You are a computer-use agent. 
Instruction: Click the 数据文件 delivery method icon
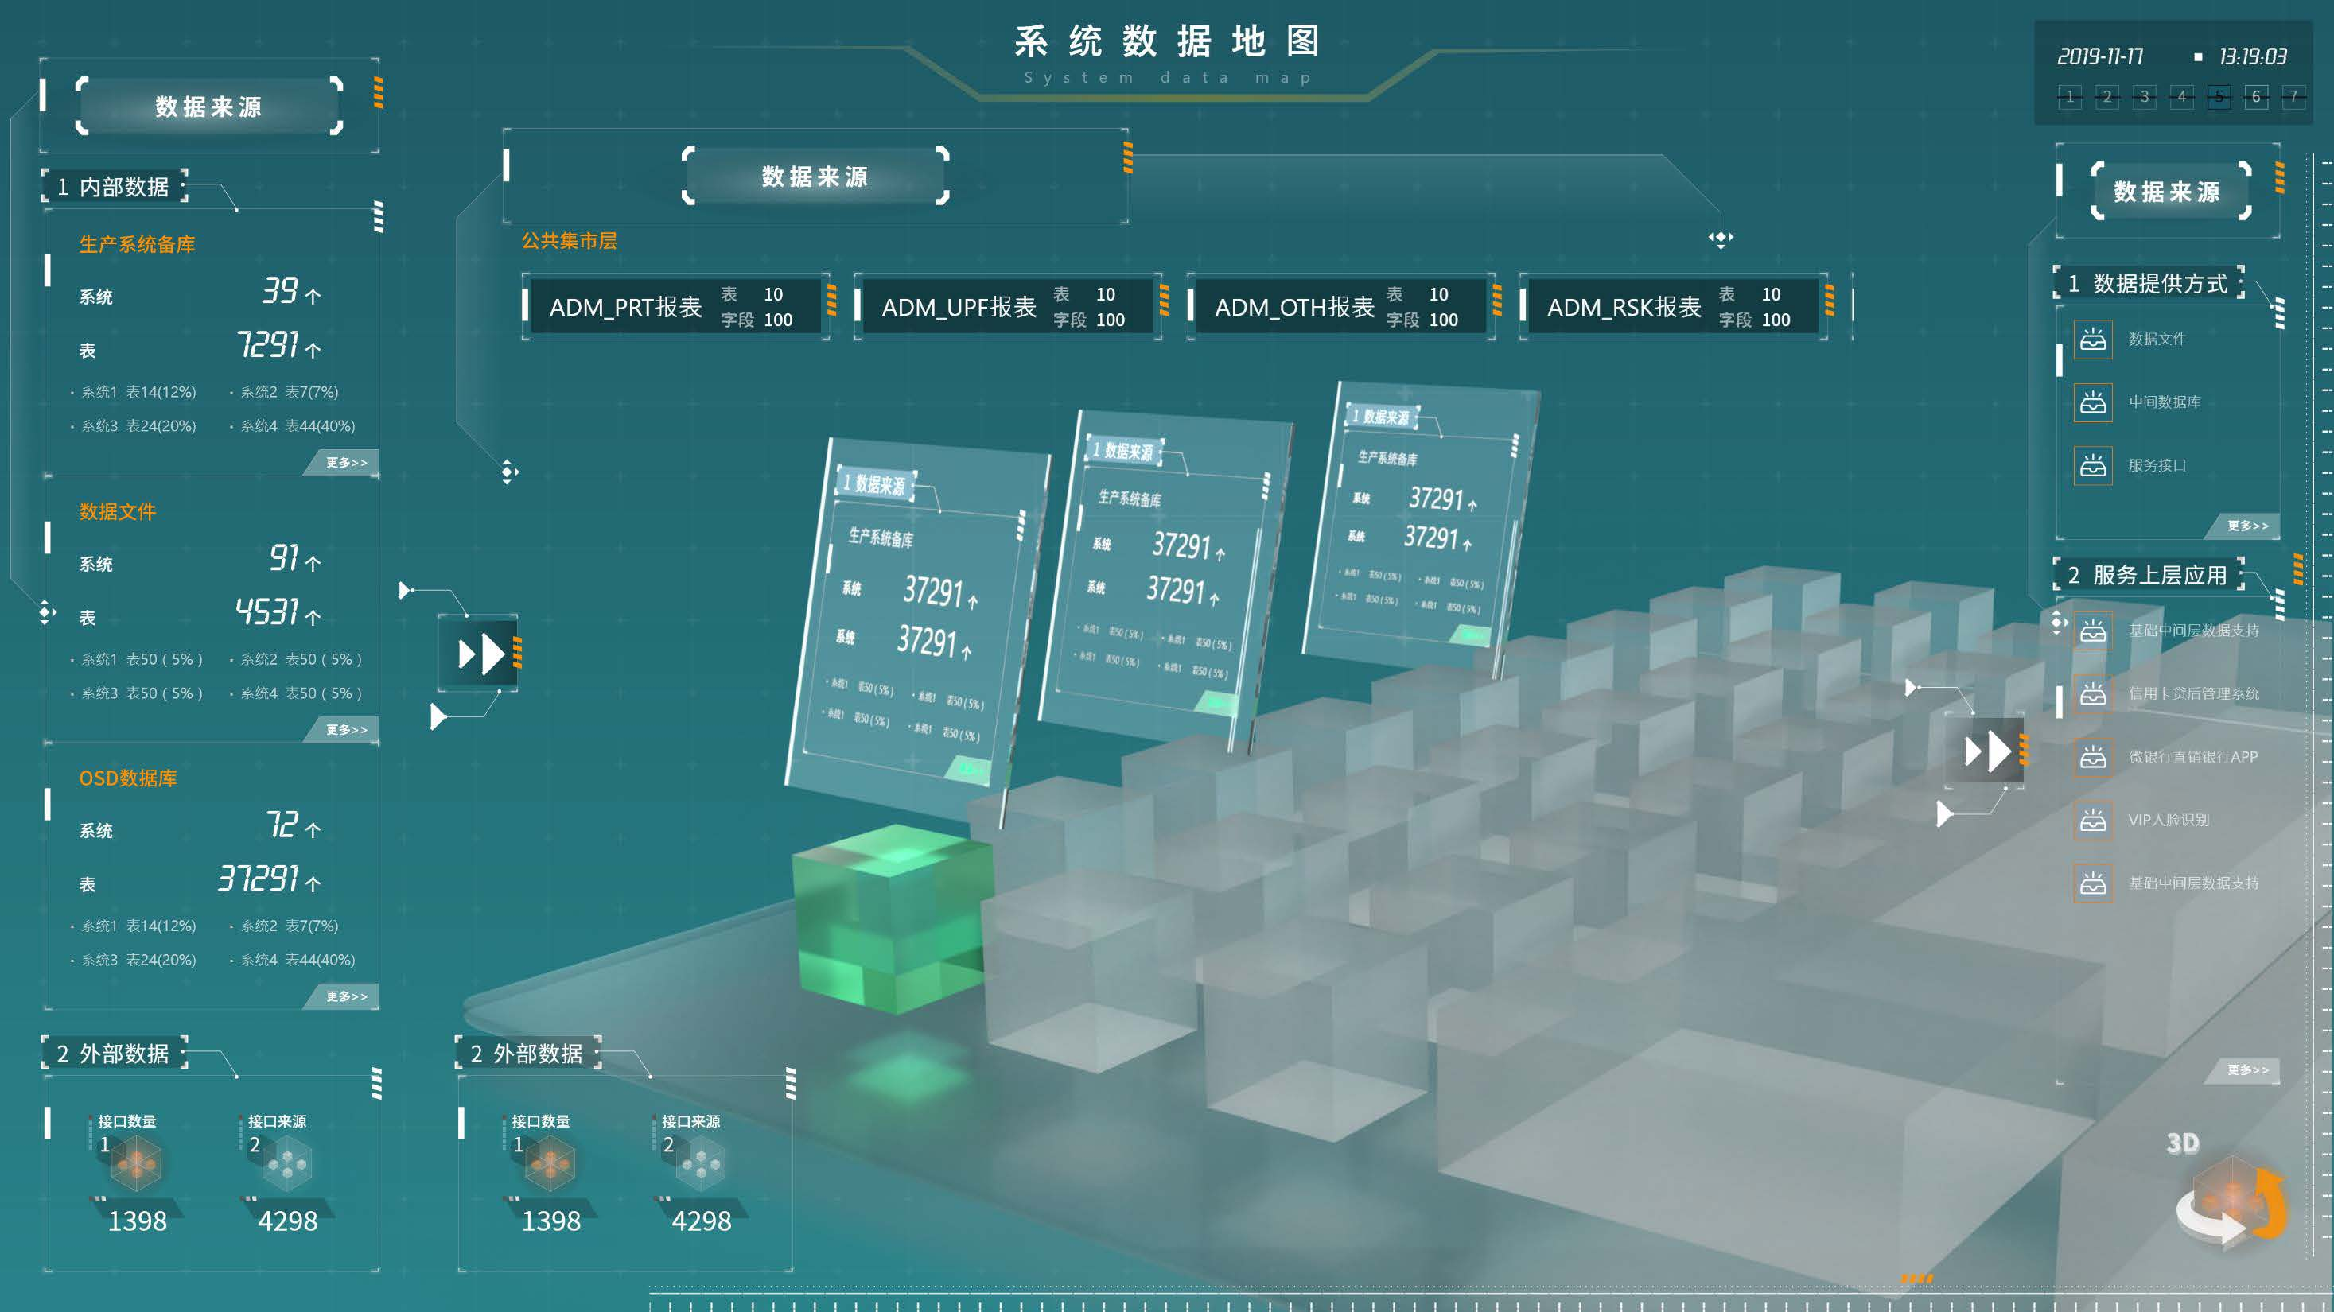tap(2093, 340)
